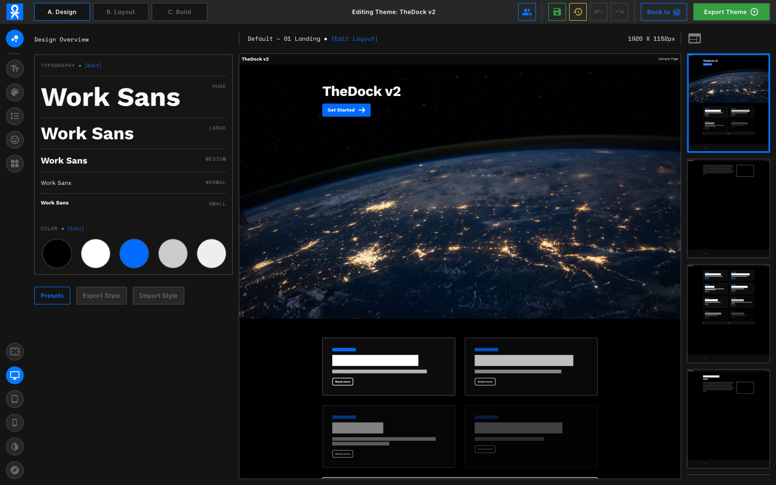Toggle the panel layout icon beside dimensions
This screenshot has width=776, height=485.
pos(694,38)
